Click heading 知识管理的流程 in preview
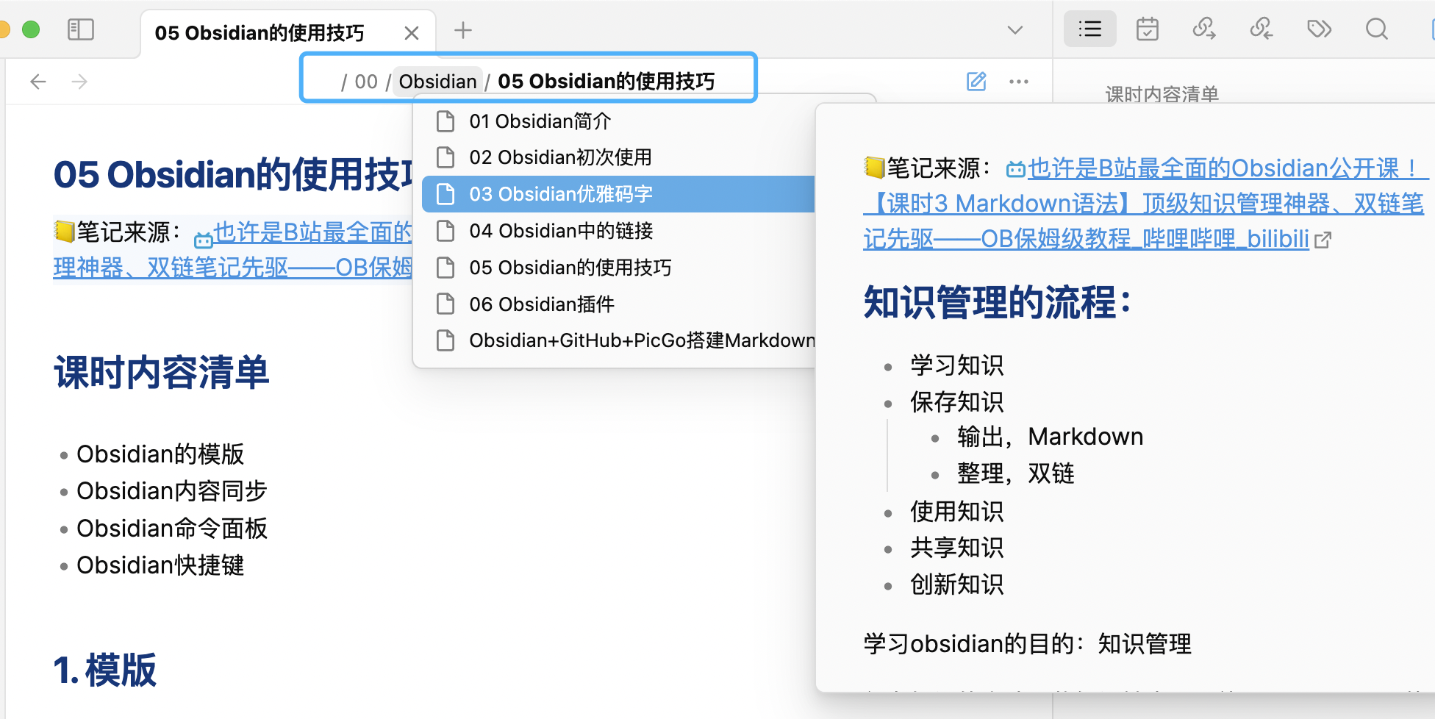1435x719 pixels. (x=997, y=302)
